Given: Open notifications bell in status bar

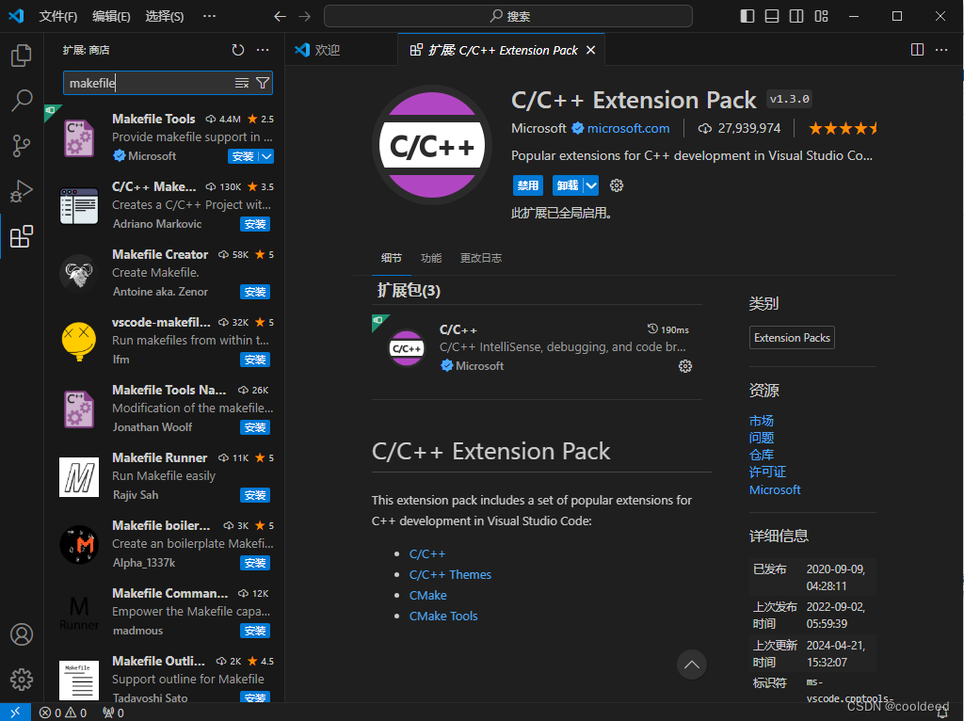Looking at the screenshot, I should click(941, 713).
